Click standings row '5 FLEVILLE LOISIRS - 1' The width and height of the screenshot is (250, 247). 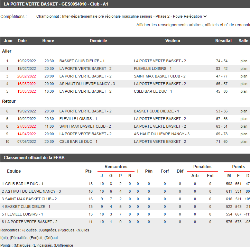(125, 214)
